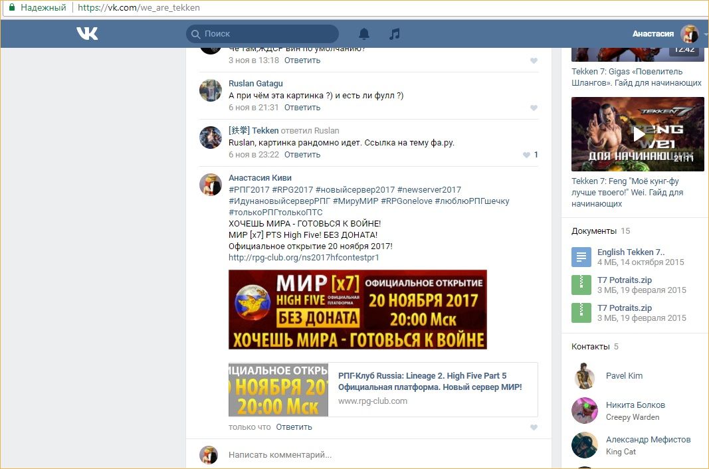Click hashtag #РПГ2017
Image resolution: width=709 pixels, height=469 pixels.
point(249,189)
